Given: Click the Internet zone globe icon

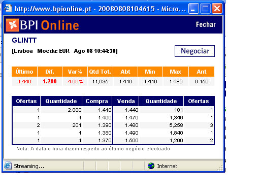Looking at the screenshot, I should [151, 166].
